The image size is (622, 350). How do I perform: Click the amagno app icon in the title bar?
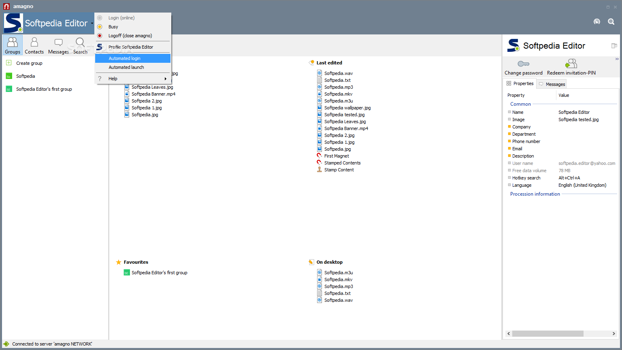pos(6,6)
